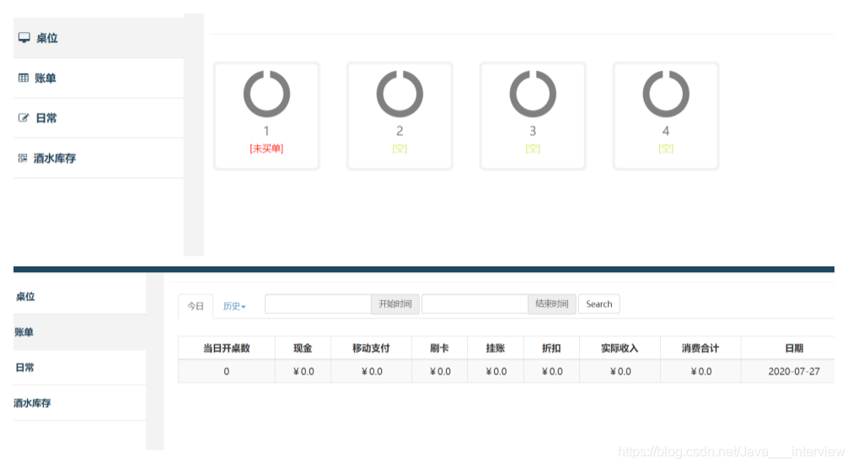
Task: Click the [空] status on table 2
Action: [400, 148]
